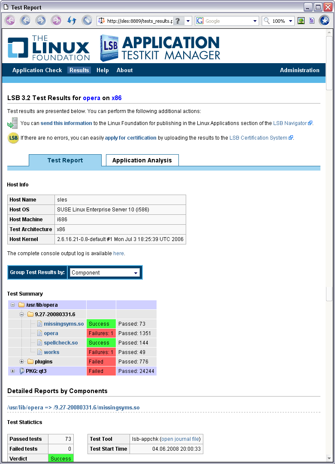The height and width of the screenshot is (464, 335).
Task: Open the Application Check menu item
Action: (37, 70)
